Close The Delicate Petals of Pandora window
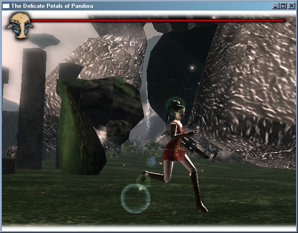This screenshot has height=233, width=298. (x=292, y=6)
